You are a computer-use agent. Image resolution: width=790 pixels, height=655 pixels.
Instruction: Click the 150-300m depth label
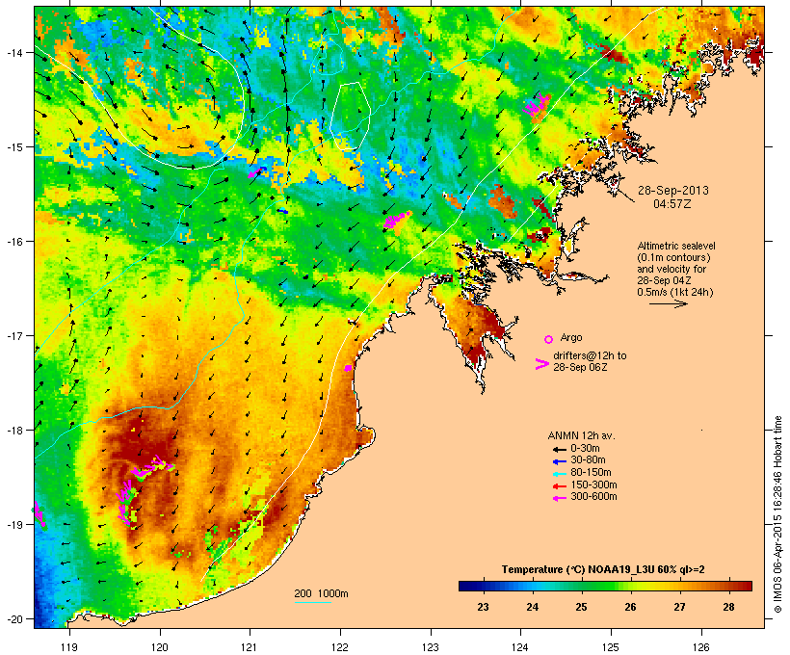(593, 485)
